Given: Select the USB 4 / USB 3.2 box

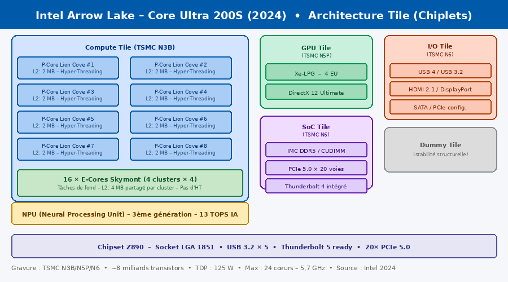Looking at the screenshot, I should pos(440,71).
